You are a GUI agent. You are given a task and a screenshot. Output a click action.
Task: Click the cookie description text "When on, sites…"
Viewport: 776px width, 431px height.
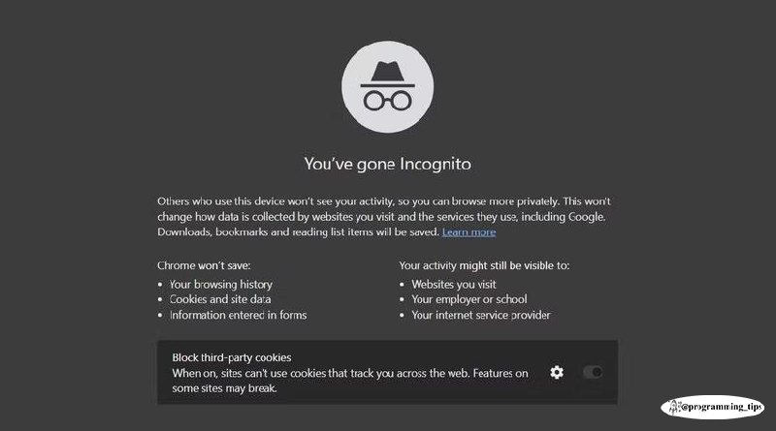click(350, 381)
